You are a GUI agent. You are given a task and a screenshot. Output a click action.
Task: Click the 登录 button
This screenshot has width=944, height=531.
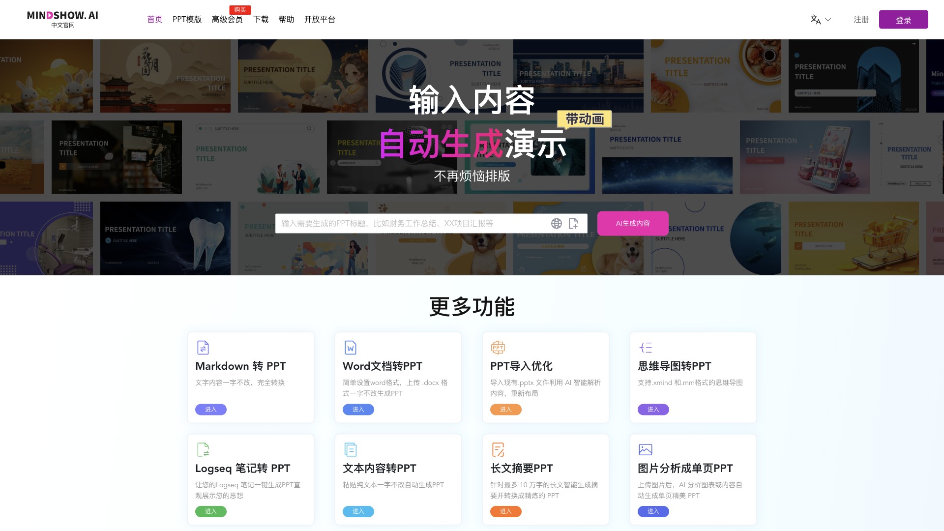pos(904,20)
